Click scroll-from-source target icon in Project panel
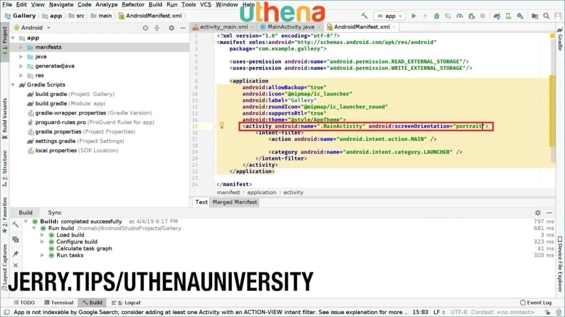The height and width of the screenshot is (317, 565). click(x=145, y=28)
